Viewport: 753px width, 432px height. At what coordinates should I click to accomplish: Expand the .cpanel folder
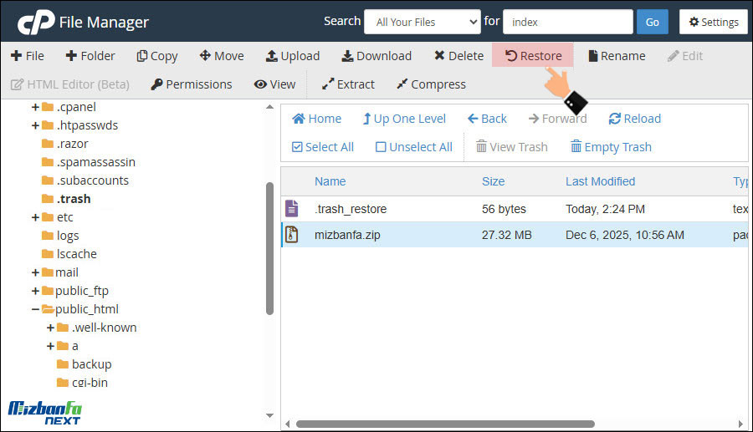[x=36, y=107]
